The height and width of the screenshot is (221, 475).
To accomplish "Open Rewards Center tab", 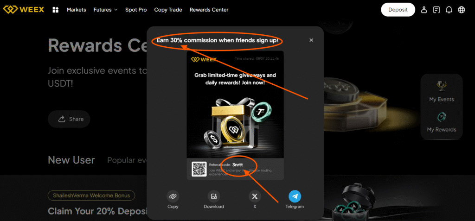I will [x=209, y=10].
